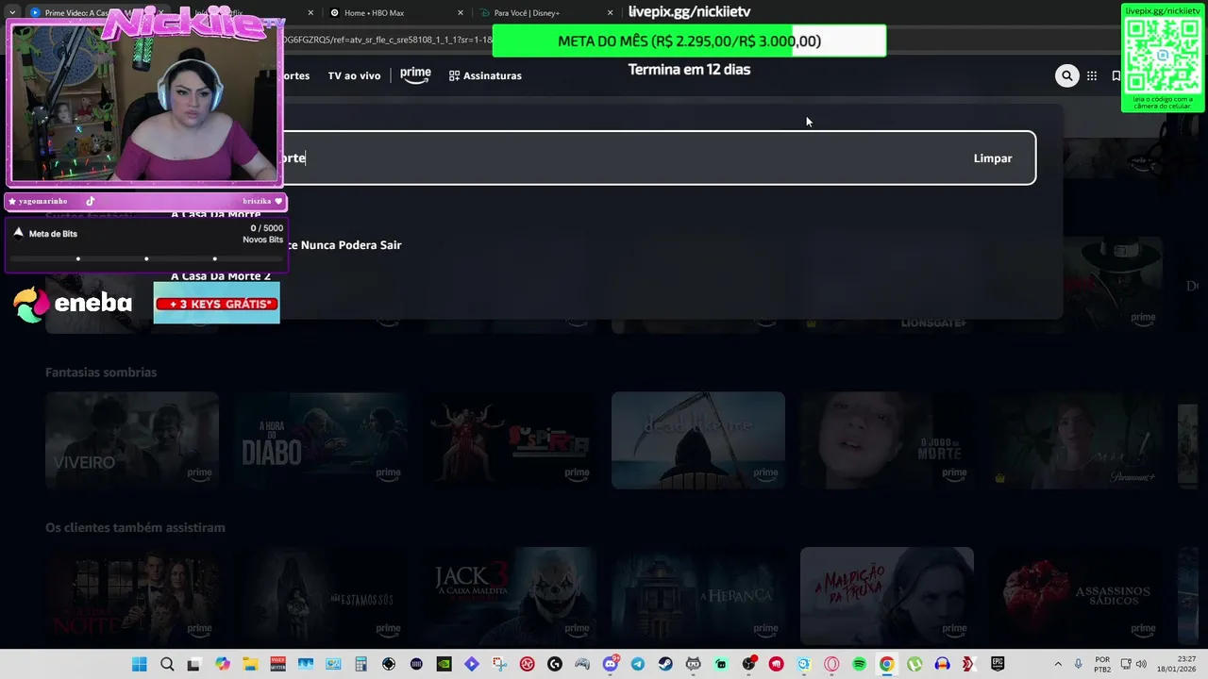1208x679 pixels.
Task: Open Chrome tab search dropdown arrow
Action: [x=12, y=12]
